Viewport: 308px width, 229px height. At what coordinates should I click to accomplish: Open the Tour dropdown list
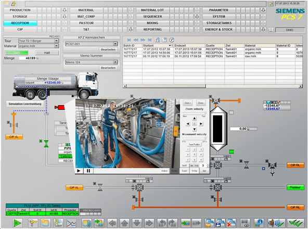pyautogui.click(x=56, y=41)
